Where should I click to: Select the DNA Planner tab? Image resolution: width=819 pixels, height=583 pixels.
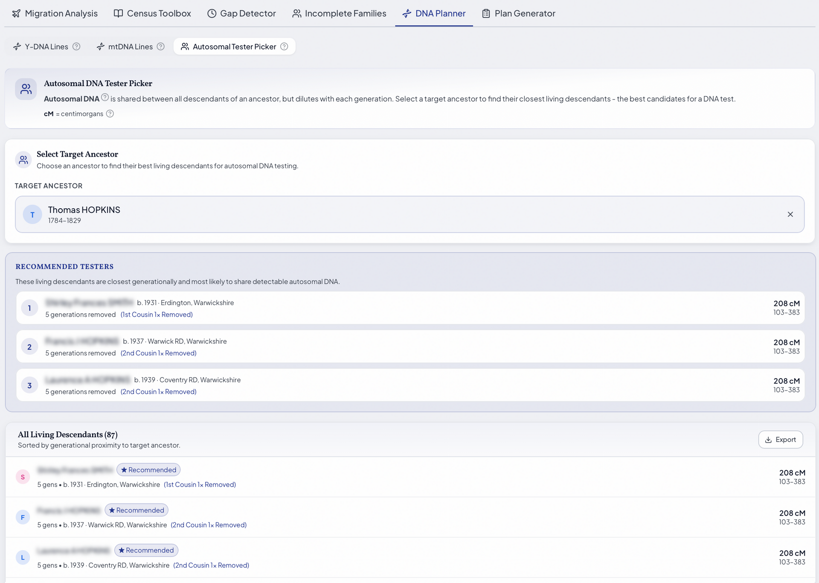(434, 13)
